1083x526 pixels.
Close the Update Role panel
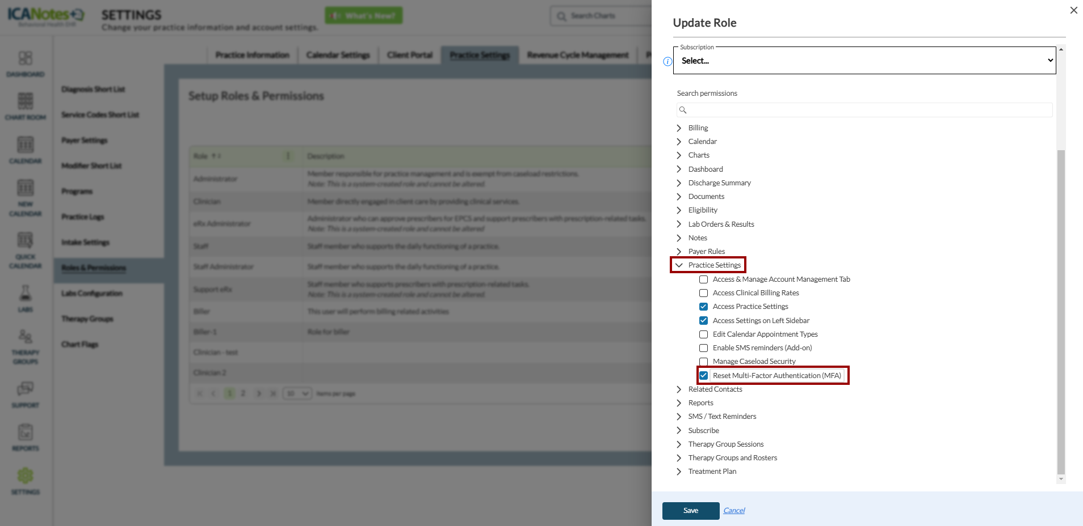tap(1073, 10)
